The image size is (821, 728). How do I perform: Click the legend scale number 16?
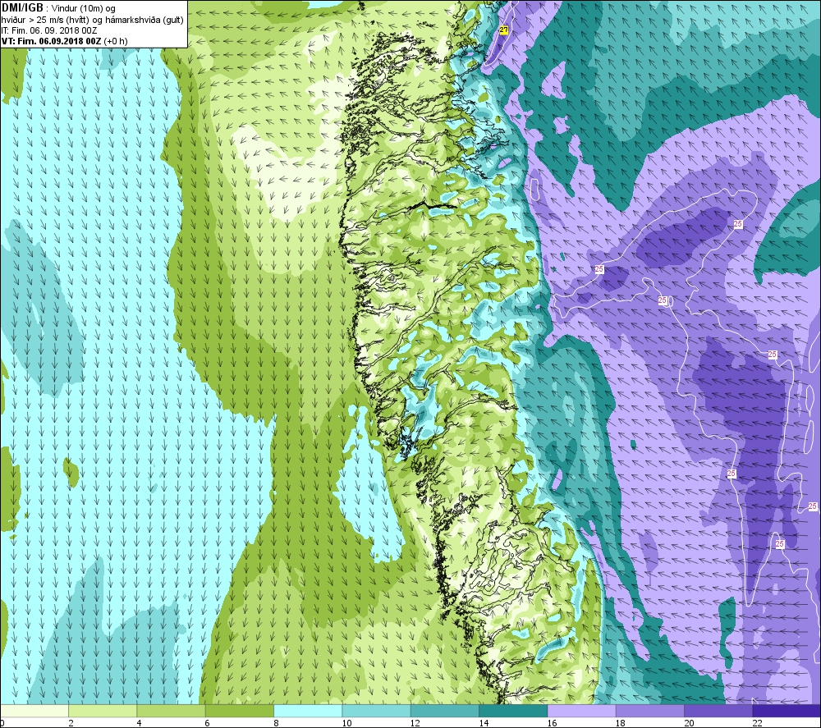point(552,723)
